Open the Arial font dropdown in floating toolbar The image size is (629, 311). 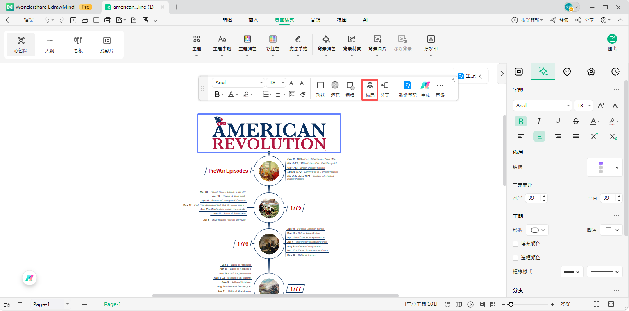[x=238, y=83]
